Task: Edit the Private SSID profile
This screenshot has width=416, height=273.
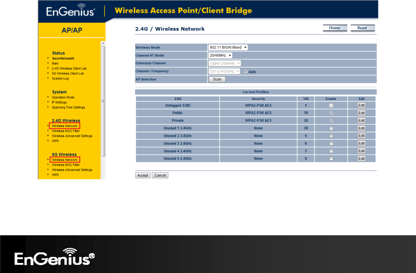Action: point(361,120)
